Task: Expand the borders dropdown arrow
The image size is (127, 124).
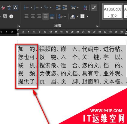Action: [88, 17]
